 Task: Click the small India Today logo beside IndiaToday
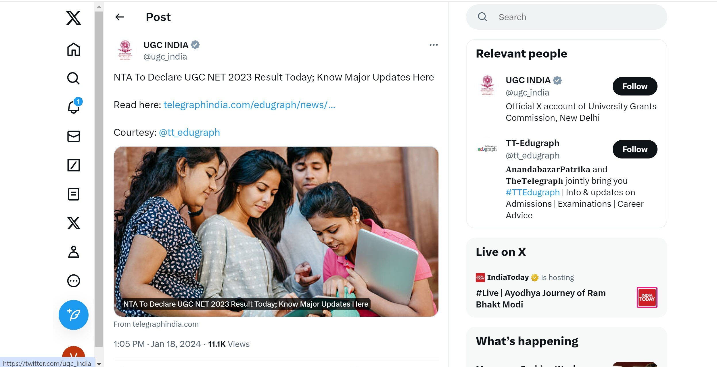[480, 277]
